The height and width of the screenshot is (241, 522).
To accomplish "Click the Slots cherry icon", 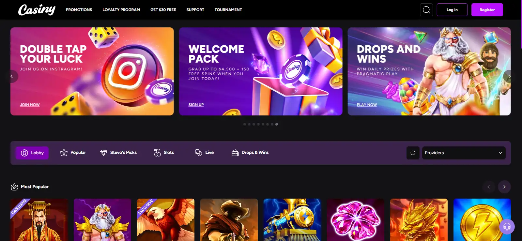I will tap(157, 153).
